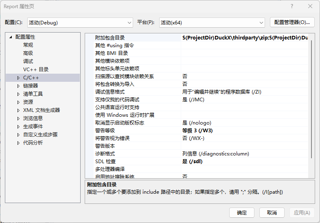Screen dimensions: 320x223
Task: Collapse the 配置属性 tree node arrow
Action: point(11,37)
